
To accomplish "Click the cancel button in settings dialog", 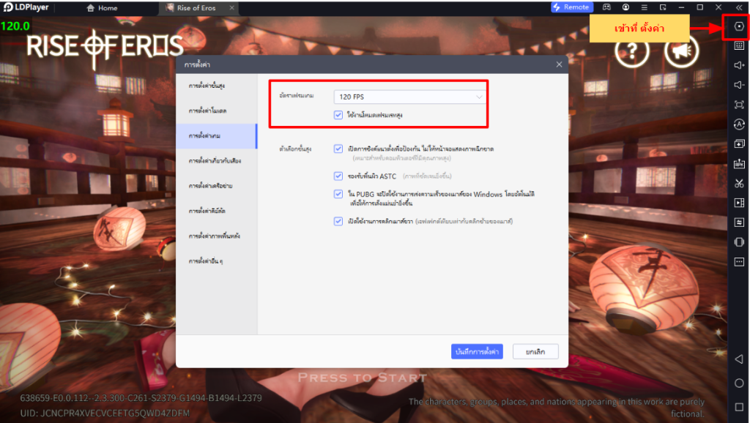I will tap(535, 351).
